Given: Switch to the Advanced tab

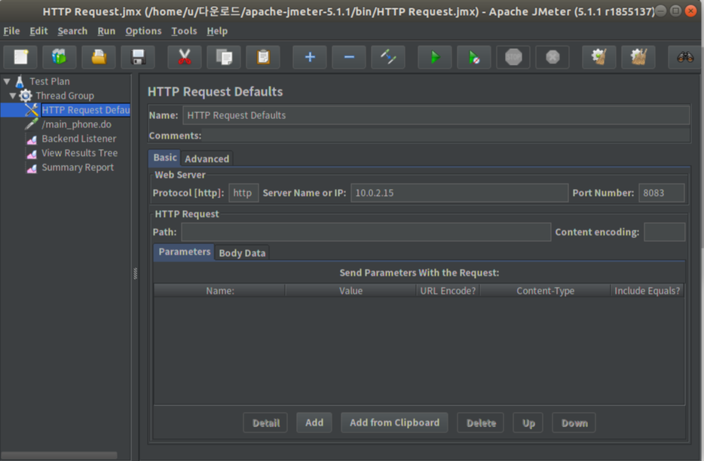Looking at the screenshot, I should point(207,159).
